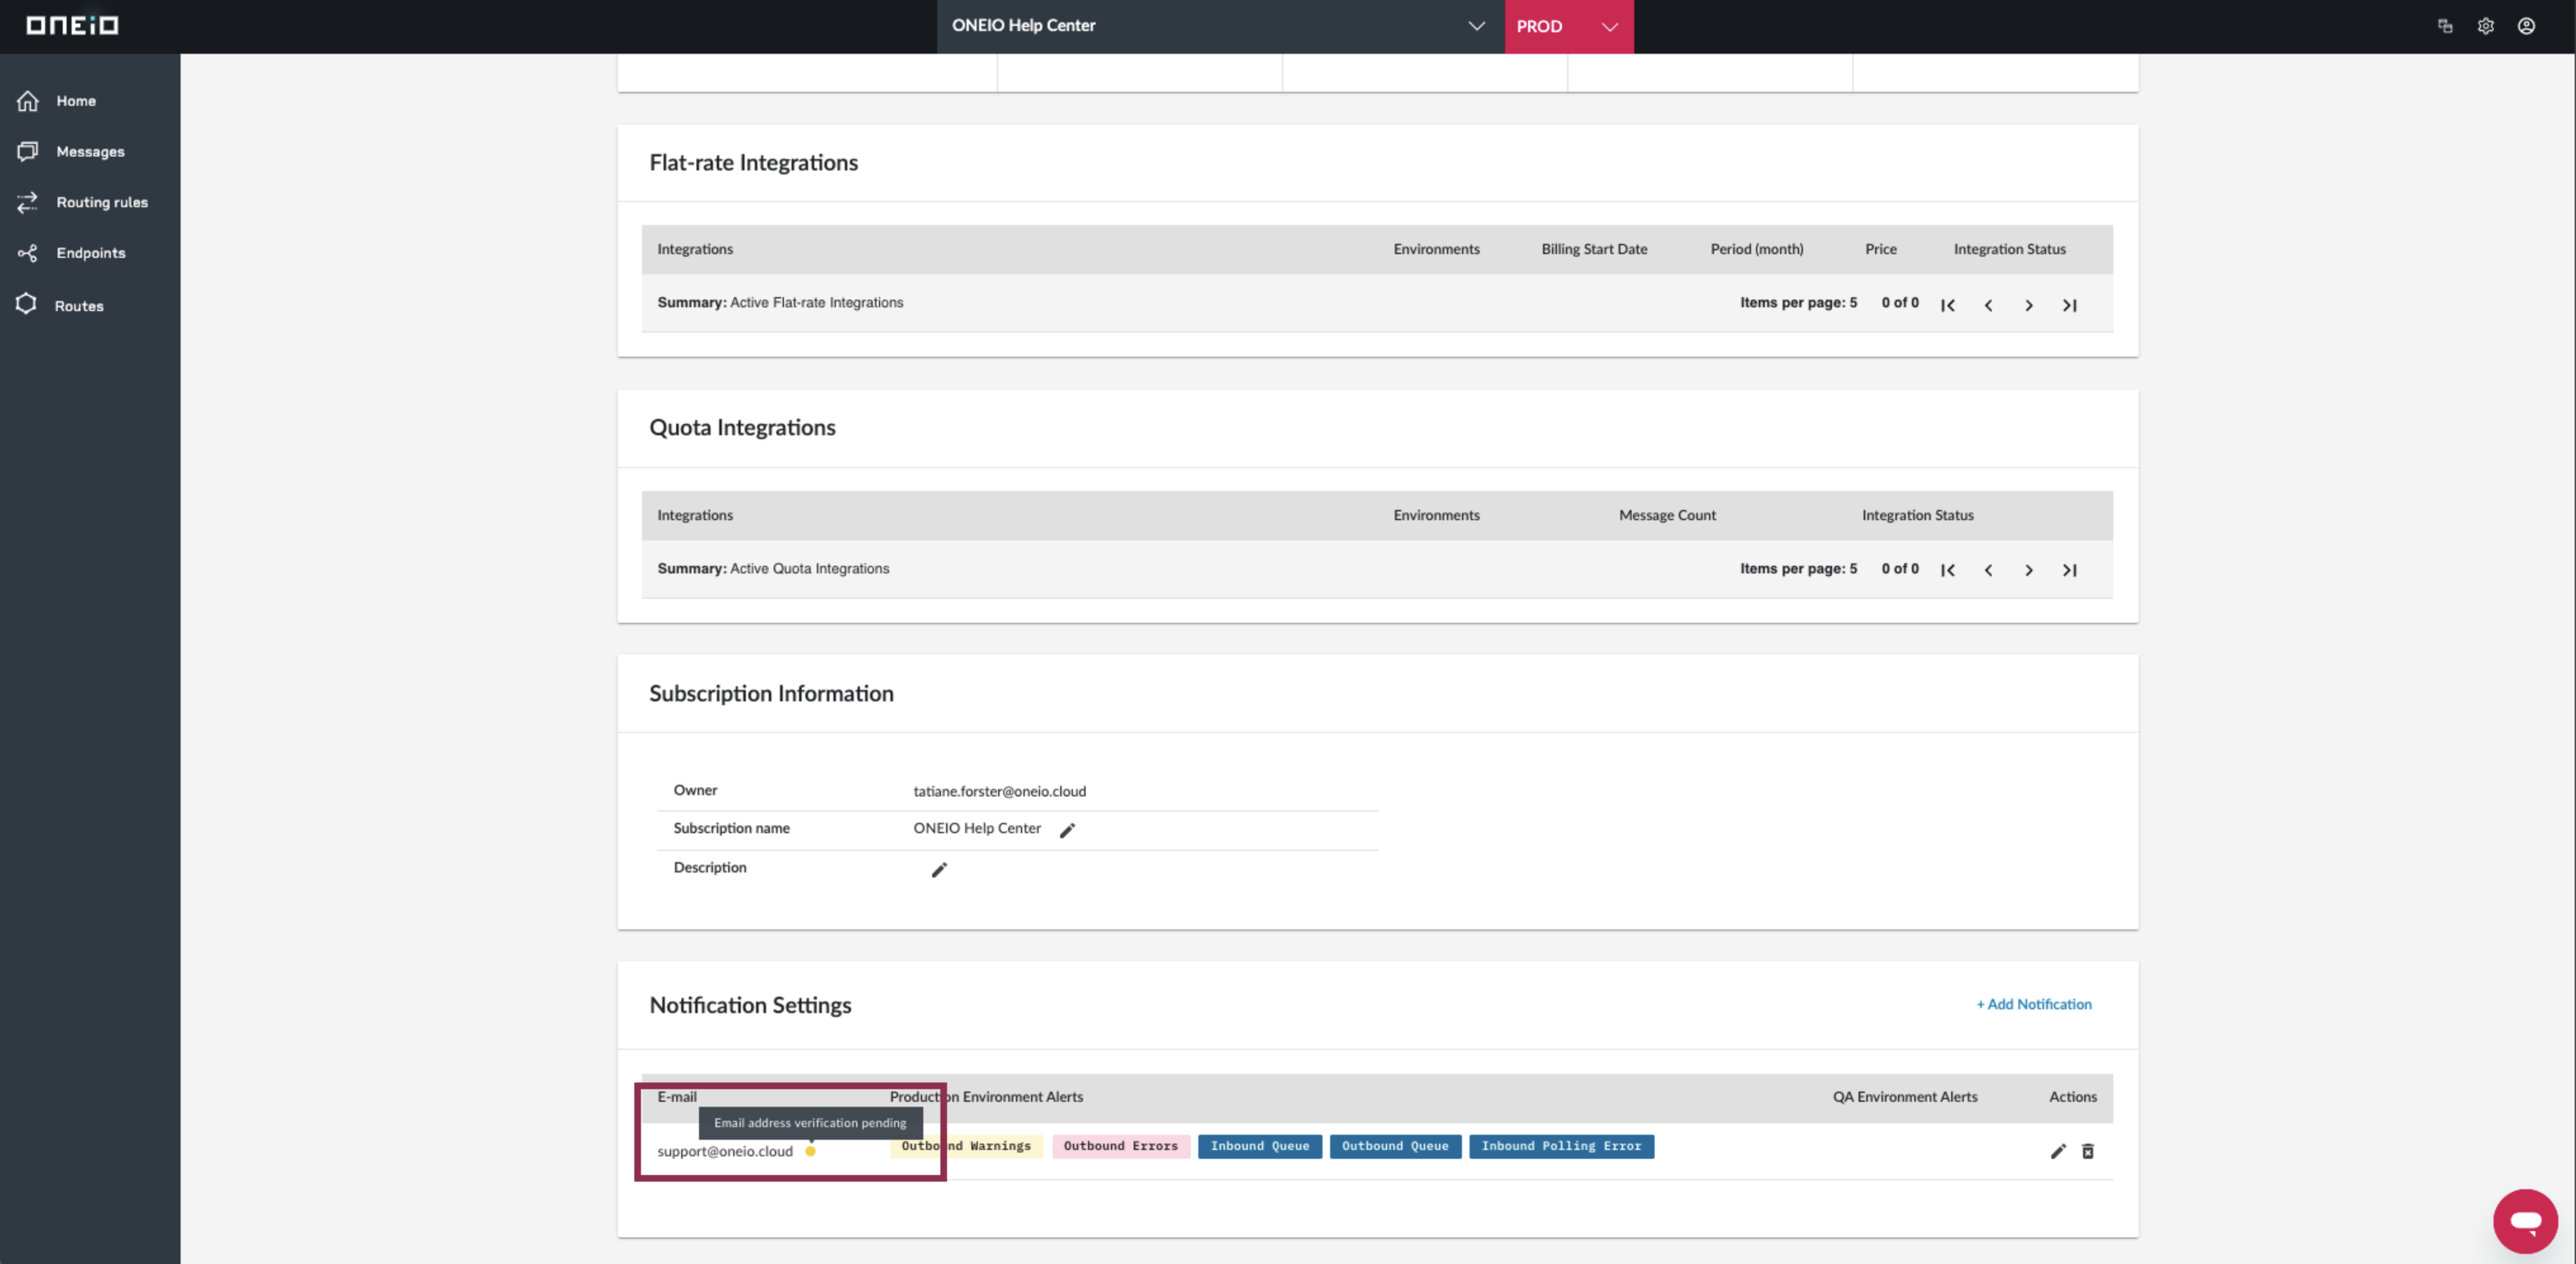Open the chat support bubble
Image resolution: width=2576 pixels, height=1264 pixels.
(2525, 1221)
